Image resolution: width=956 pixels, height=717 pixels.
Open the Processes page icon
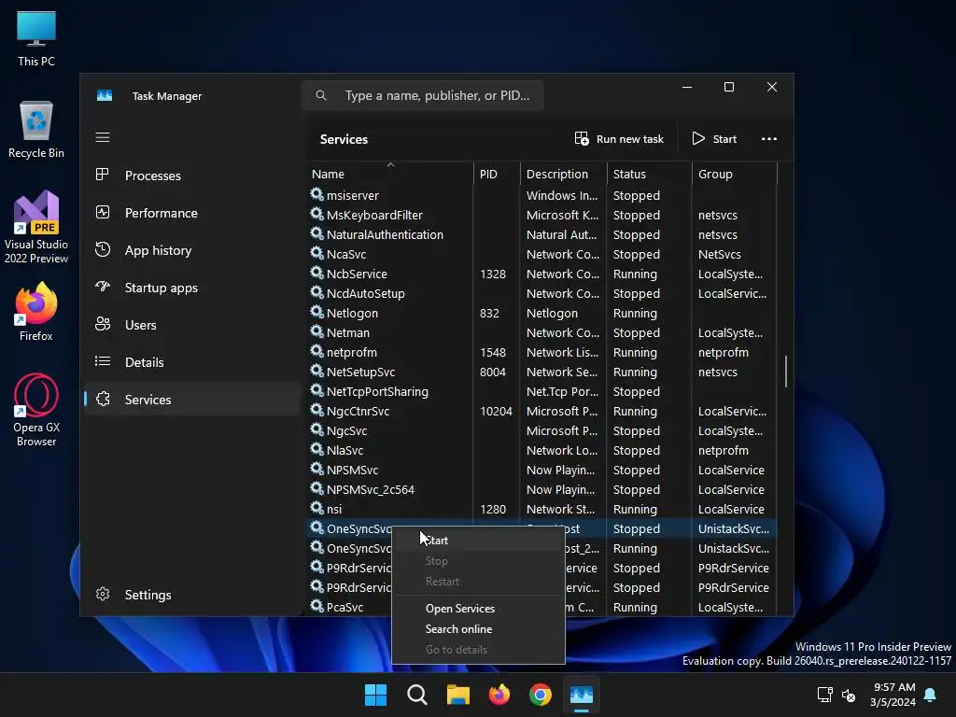point(103,175)
